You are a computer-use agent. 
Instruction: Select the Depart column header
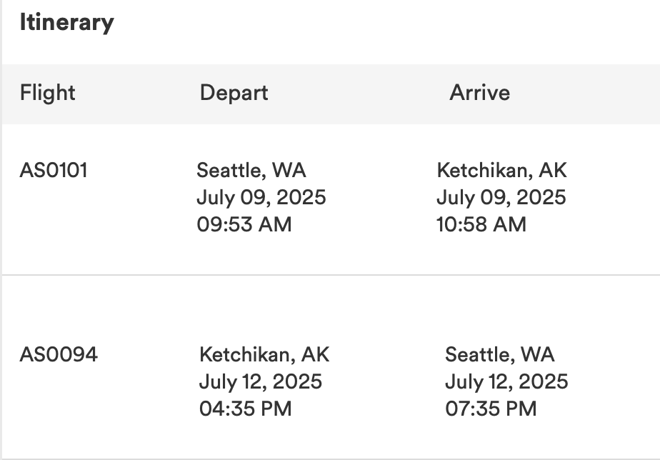pos(234,93)
